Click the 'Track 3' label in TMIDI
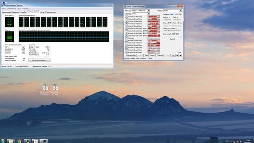 (x=172, y=39)
